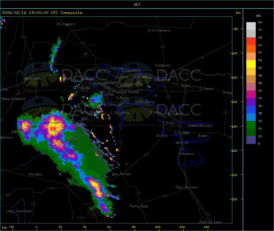Image resolution: width=274 pixels, height=231 pixels.
Task: Select the 'Goudge' map label
Action: point(133,92)
